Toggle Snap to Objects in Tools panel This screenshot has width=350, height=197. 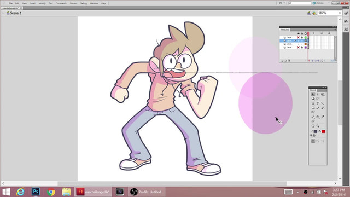313,141
